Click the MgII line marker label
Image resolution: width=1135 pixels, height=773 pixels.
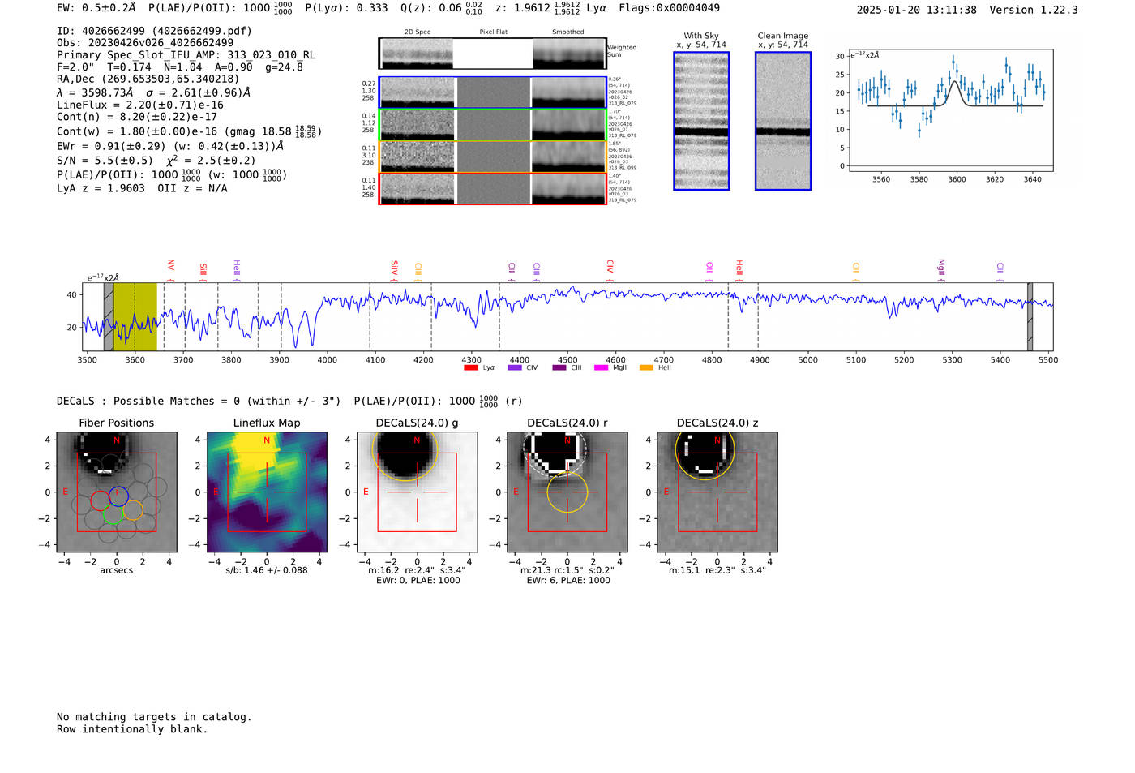[941, 267]
